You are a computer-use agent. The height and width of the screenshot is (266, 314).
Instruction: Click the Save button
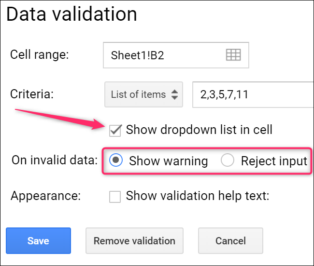pyautogui.click(x=38, y=240)
